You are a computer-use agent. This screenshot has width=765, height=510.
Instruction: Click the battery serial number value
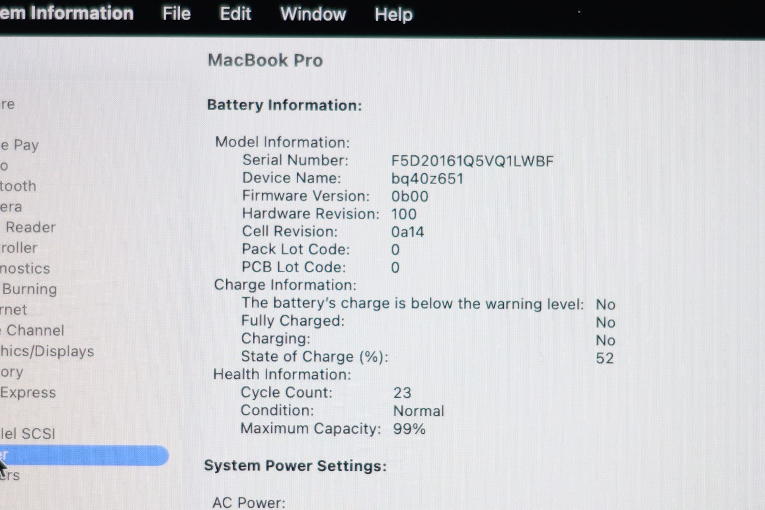pos(472,161)
